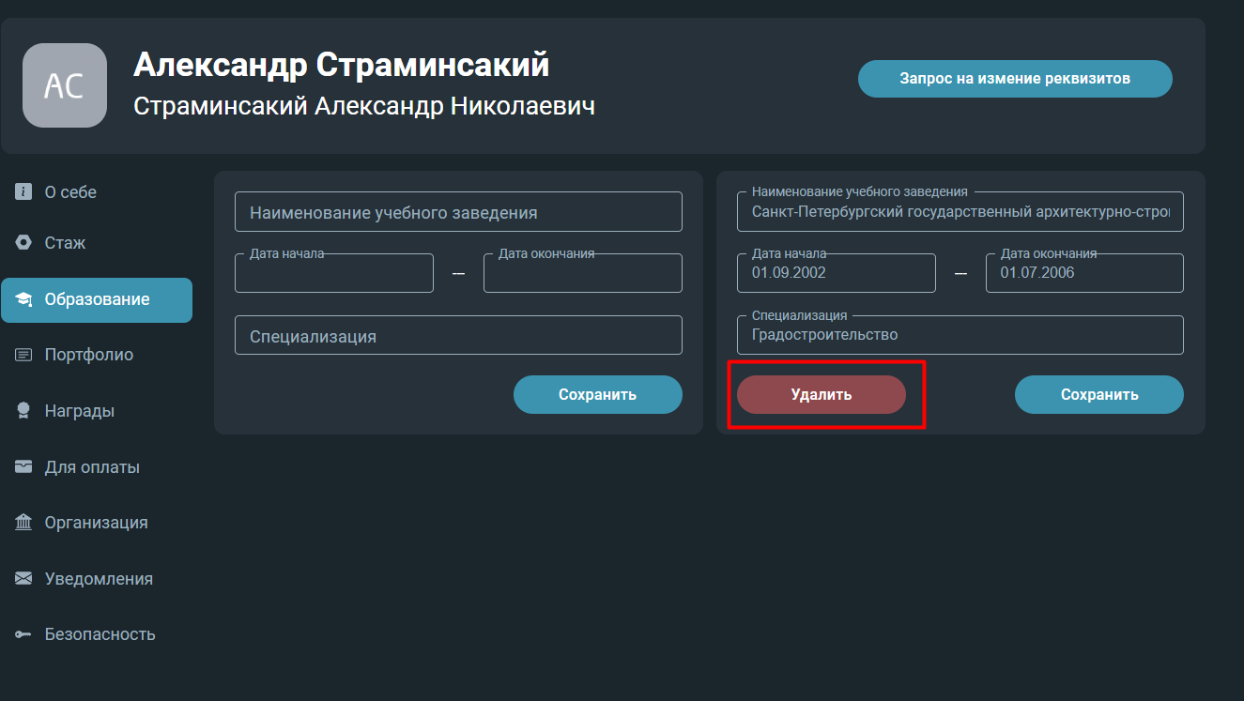Viewport: 1244px width, 701px height.
Task: Click the info icon beside О себе
Action: [x=23, y=191]
